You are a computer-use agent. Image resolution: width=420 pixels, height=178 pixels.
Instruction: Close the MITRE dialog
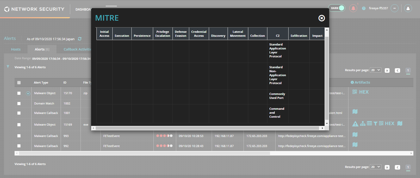321,18
